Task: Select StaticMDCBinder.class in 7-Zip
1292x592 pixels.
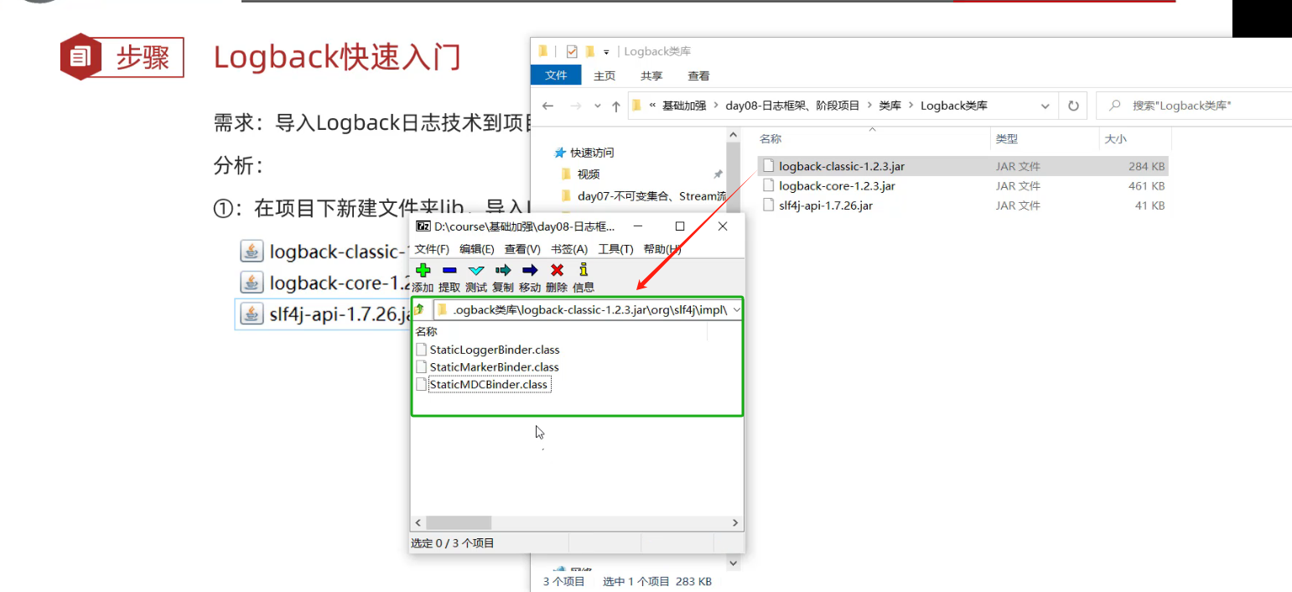Action: point(488,385)
